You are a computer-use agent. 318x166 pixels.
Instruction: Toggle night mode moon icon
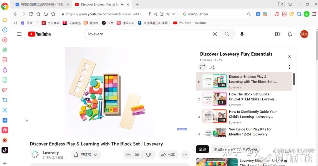(291, 14)
